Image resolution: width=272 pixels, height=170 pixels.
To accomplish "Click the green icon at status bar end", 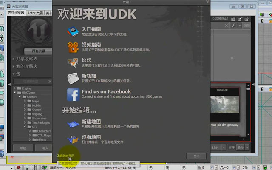I will [x=265, y=167].
